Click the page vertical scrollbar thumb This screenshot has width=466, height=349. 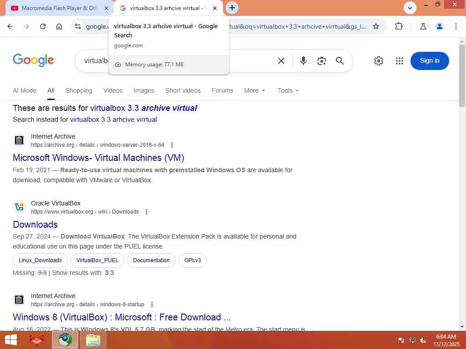coord(462,76)
